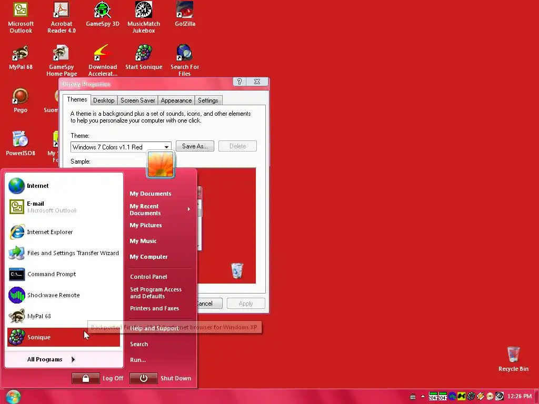Launch Internet Explorer from the Start menu
This screenshot has width=539, height=404.
pos(64,232)
